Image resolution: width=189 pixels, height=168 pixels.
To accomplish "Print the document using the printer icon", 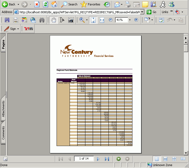I will (16, 20).
